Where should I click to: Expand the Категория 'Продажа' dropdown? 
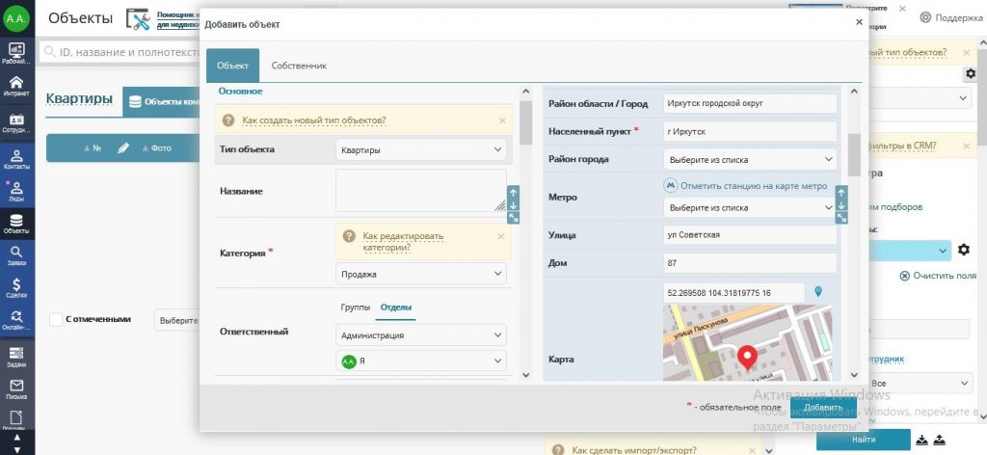coord(421,274)
